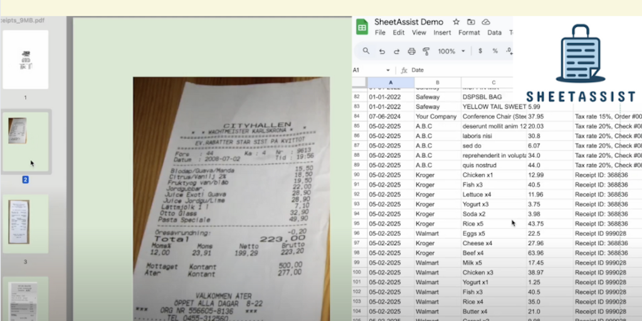Select the DSPSBL BAG cell
Image resolution: width=642 pixels, height=321 pixels.
494,97
